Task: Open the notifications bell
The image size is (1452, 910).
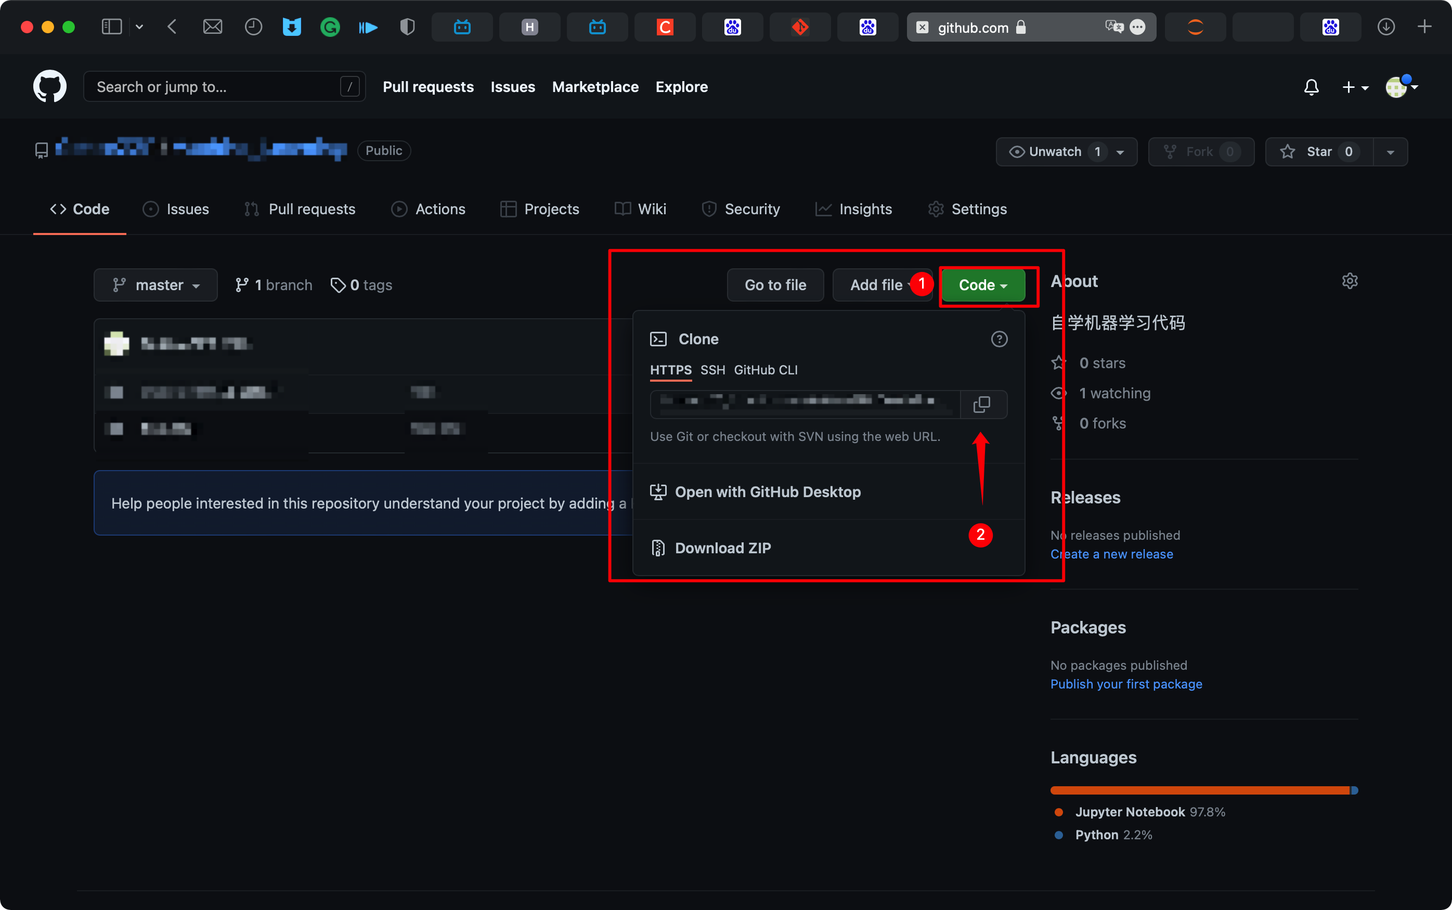Action: (x=1311, y=87)
